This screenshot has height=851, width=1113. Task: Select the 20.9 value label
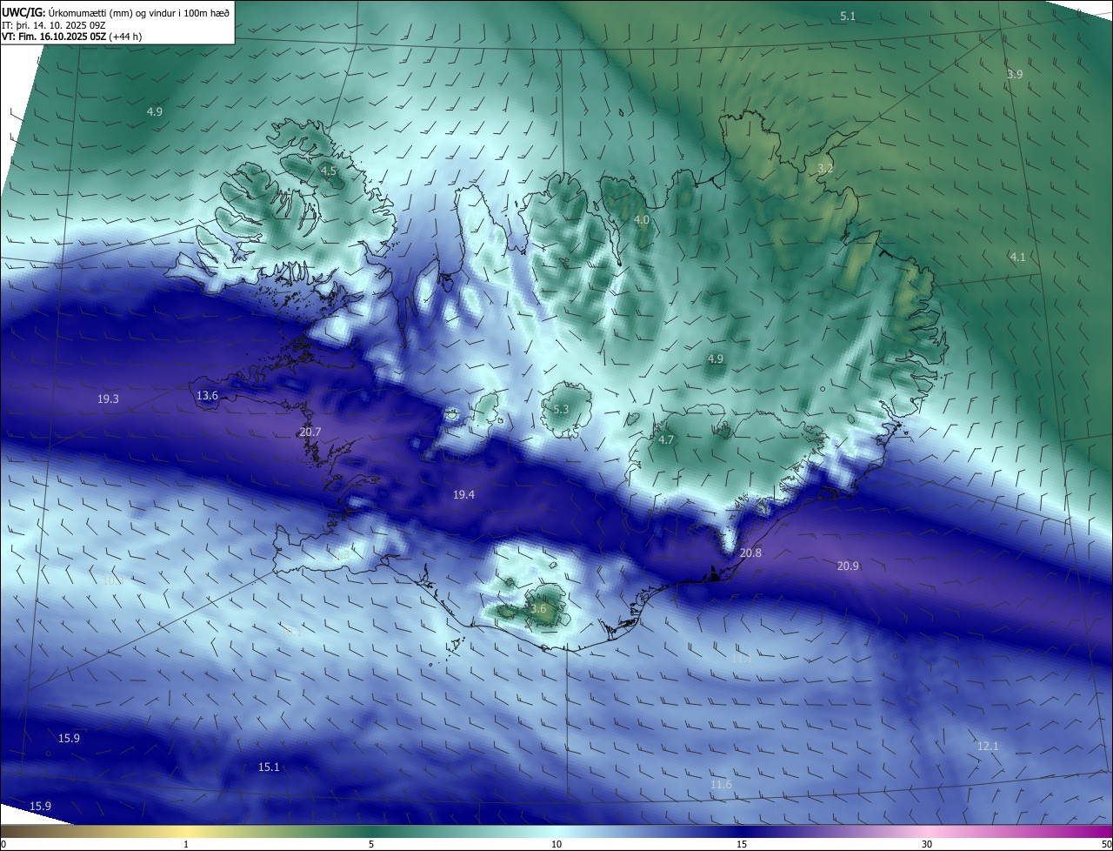(848, 566)
